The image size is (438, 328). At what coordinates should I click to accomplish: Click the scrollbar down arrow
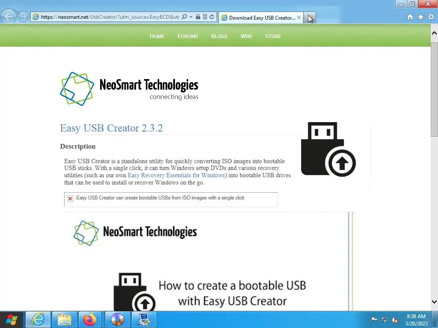click(x=435, y=302)
